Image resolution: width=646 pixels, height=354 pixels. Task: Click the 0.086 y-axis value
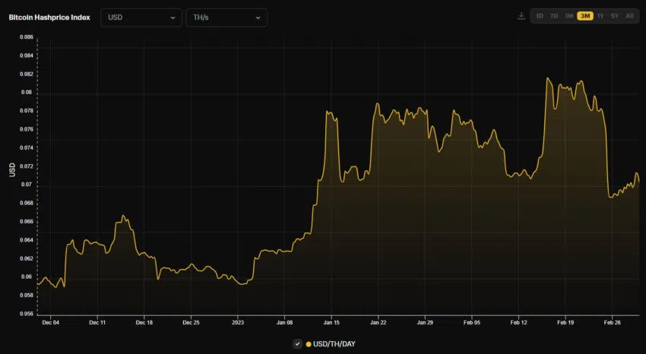coord(27,37)
